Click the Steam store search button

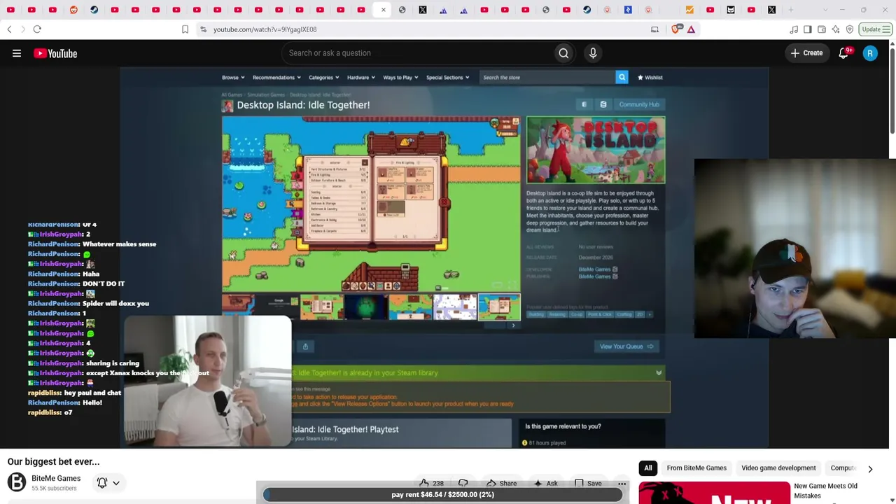pyautogui.click(x=622, y=77)
